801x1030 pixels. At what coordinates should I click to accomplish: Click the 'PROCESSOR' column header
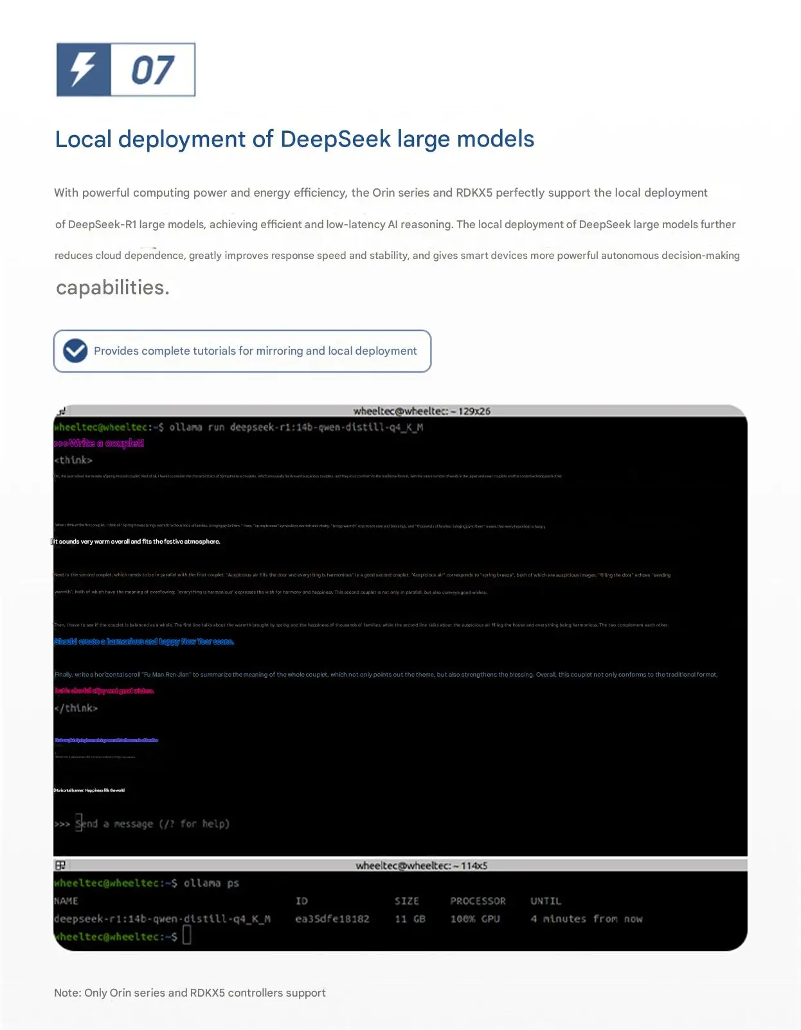(478, 901)
